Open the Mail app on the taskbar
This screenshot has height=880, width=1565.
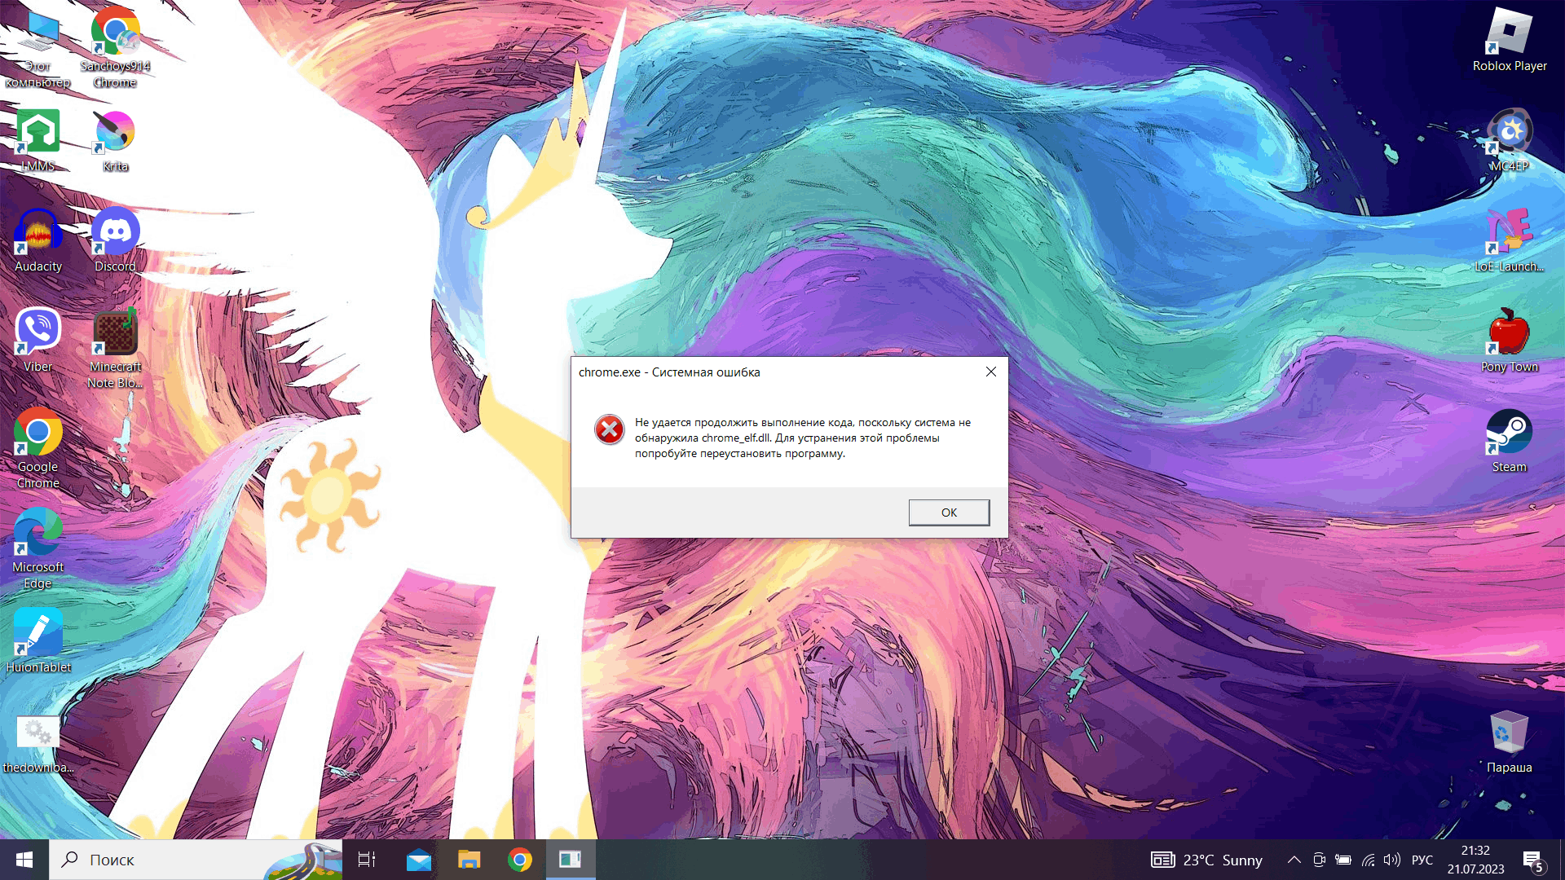click(418, 860)
